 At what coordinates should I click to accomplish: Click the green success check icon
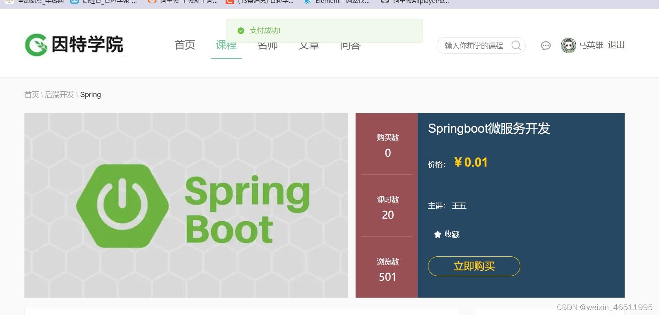click(x=241, y=31)
